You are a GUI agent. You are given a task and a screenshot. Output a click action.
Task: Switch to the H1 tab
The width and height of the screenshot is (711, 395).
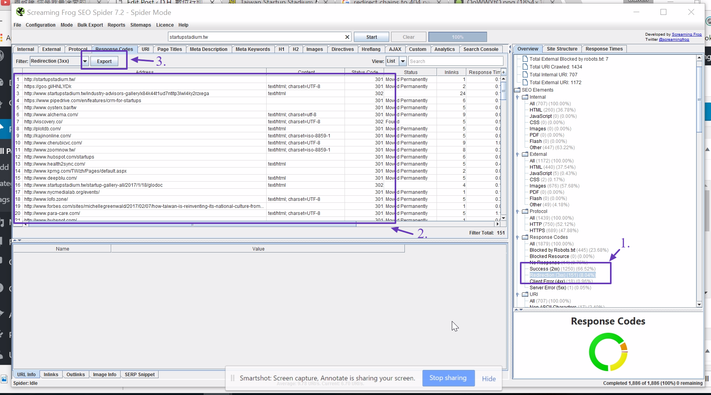click(x=282, y=49)
